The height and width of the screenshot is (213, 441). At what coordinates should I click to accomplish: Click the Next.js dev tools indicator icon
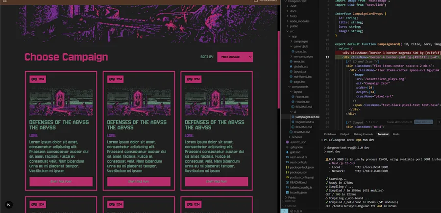(x=9, y=205)
